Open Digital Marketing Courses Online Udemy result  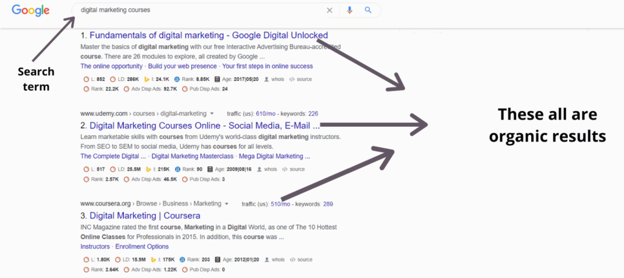point(205,126)
